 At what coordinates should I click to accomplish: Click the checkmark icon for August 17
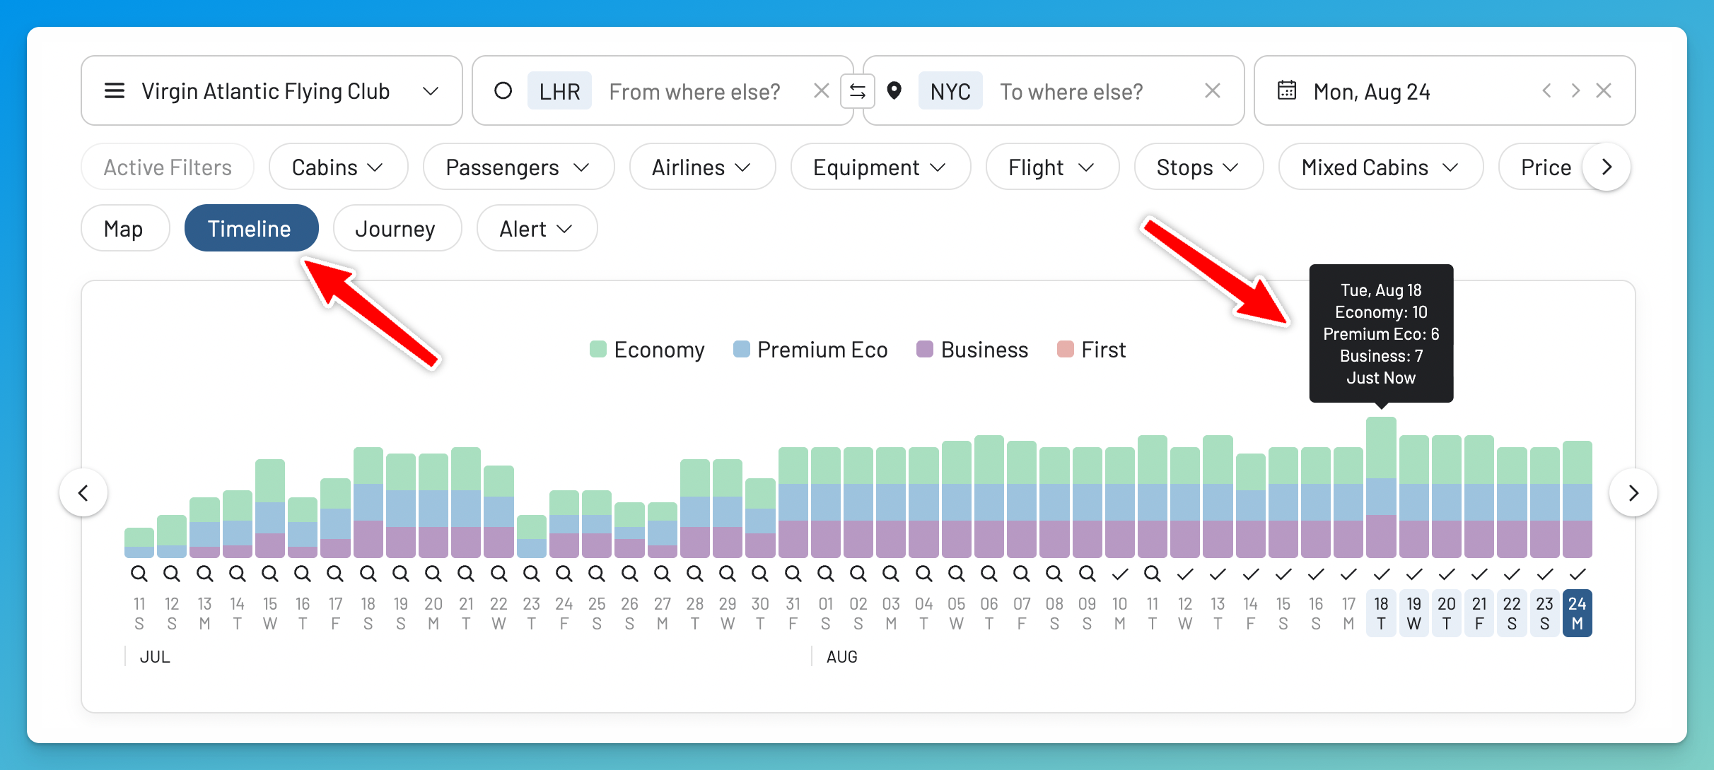[1348, 574]
